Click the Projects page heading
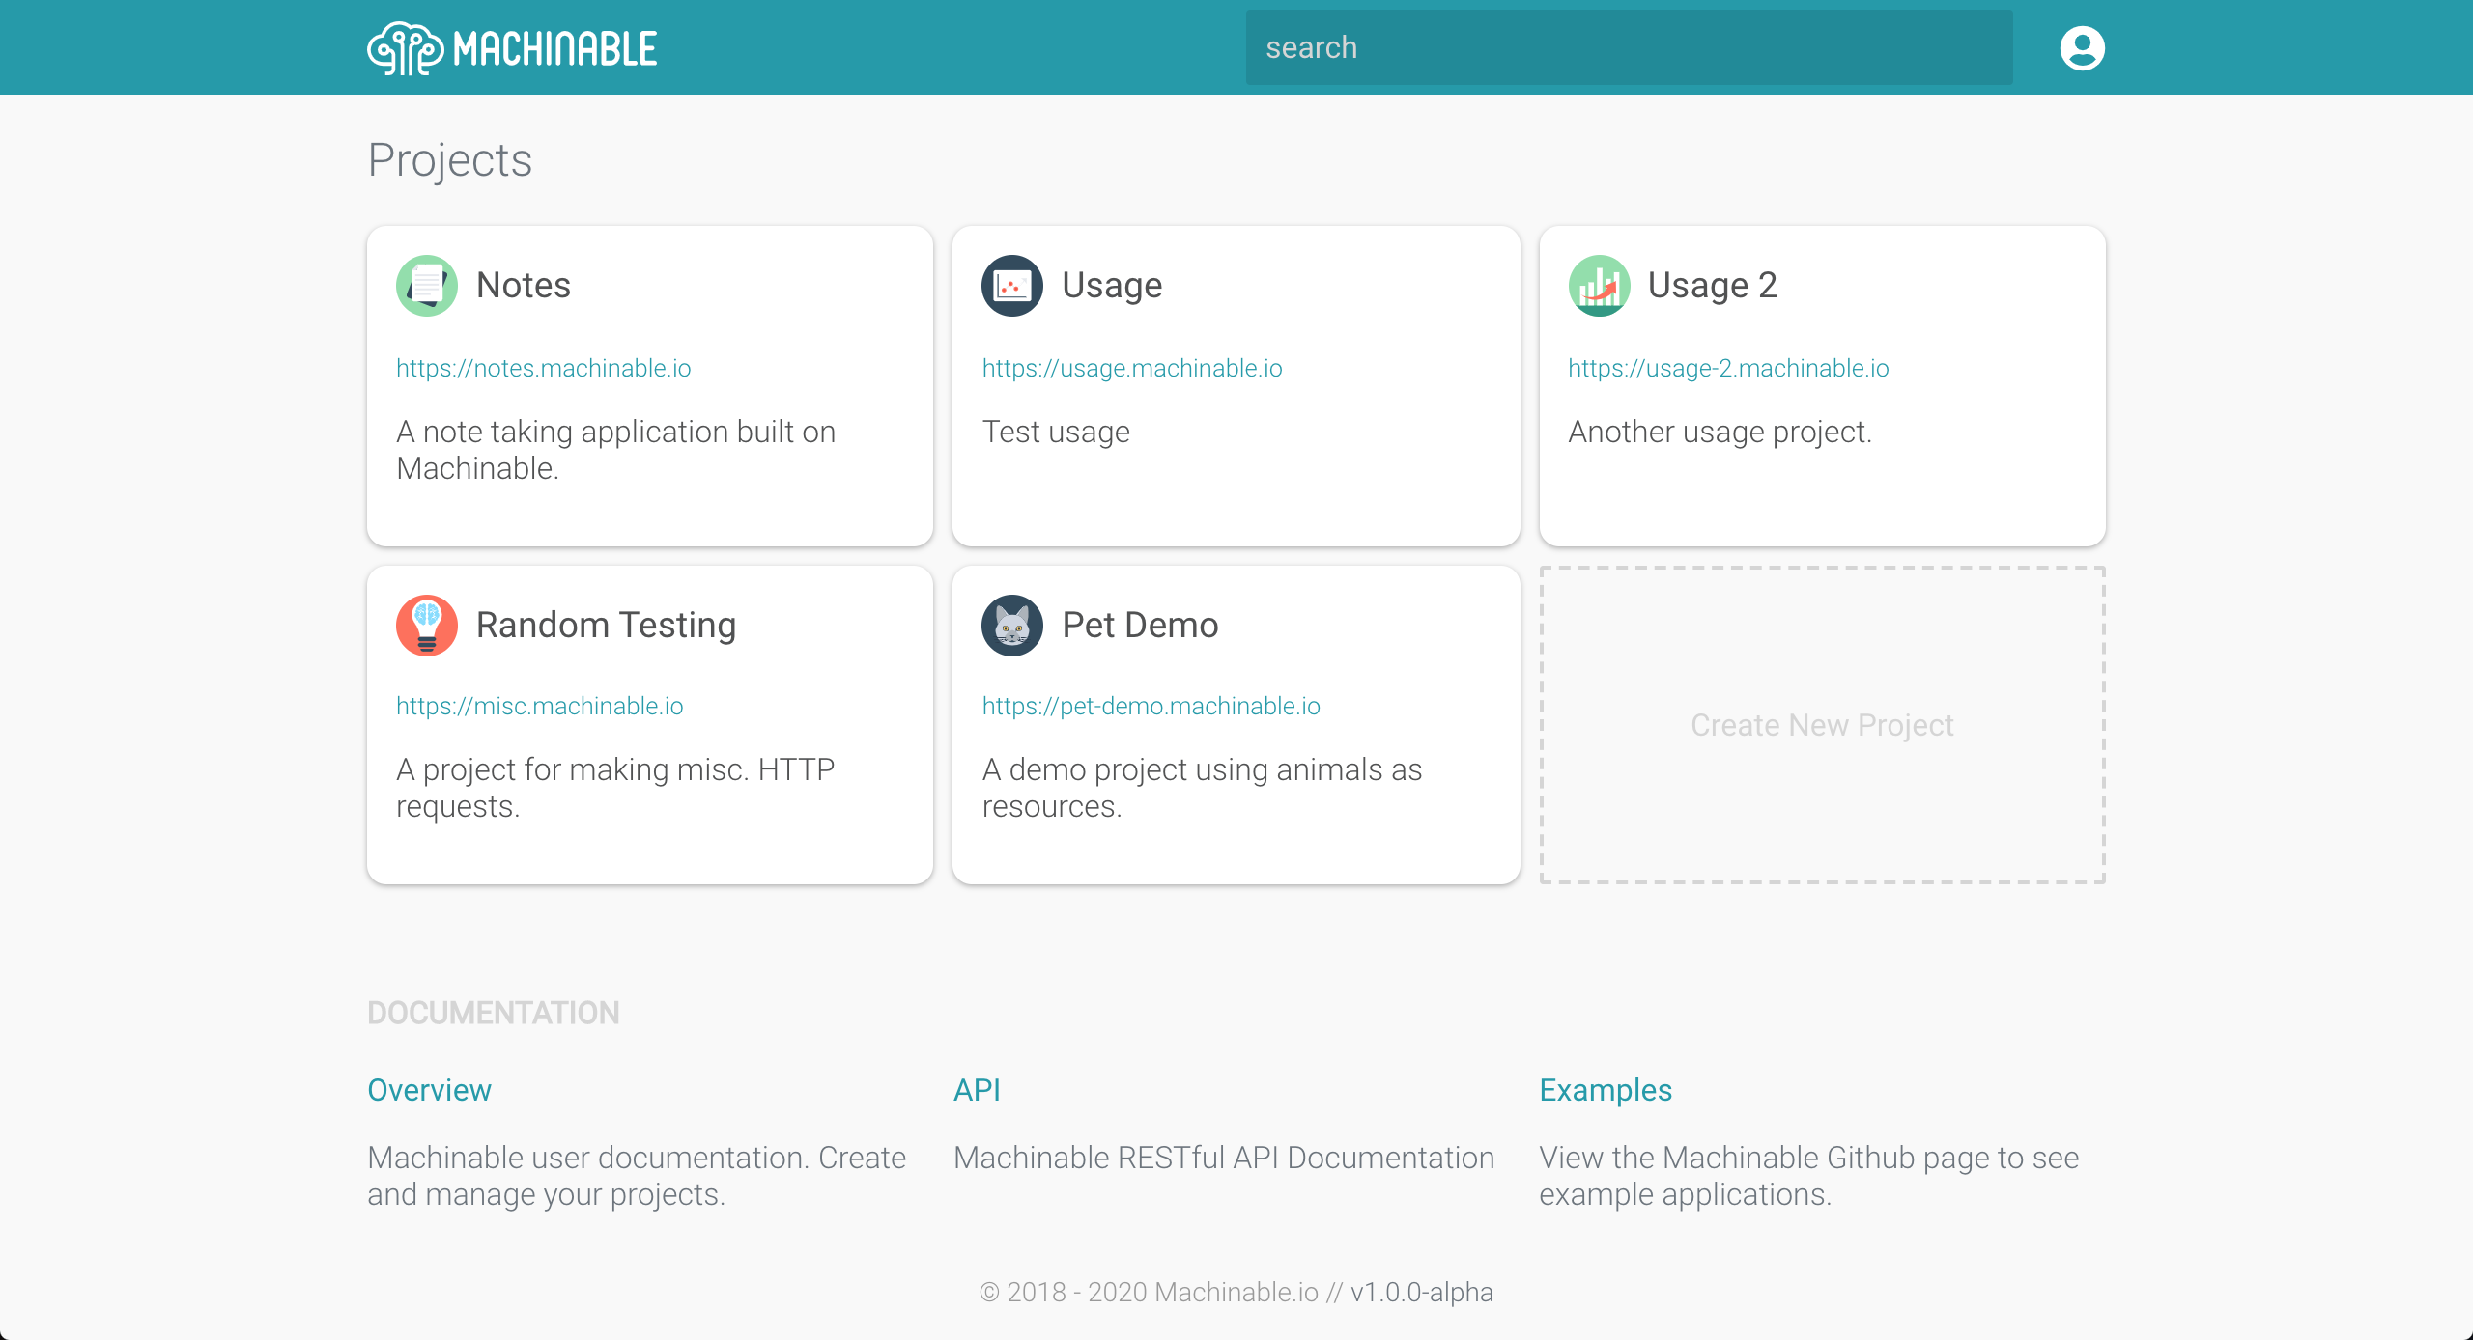 [449, 160]
